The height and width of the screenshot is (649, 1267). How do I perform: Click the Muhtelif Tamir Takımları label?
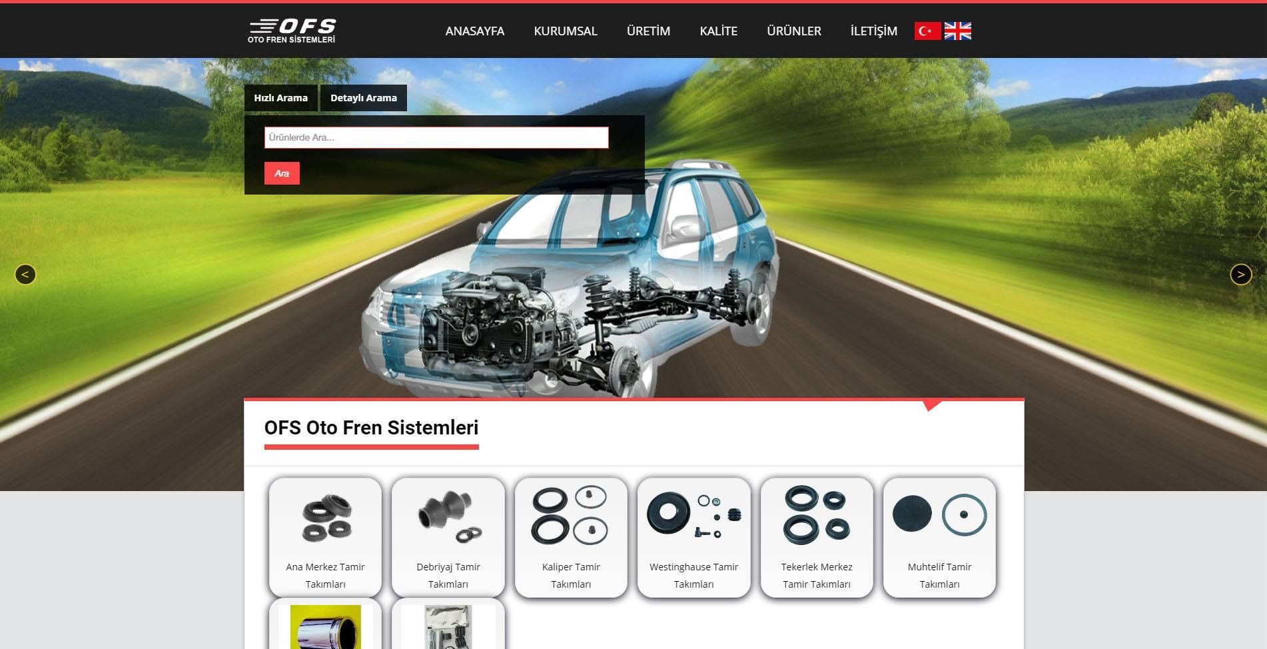click(x=939, y=576)
